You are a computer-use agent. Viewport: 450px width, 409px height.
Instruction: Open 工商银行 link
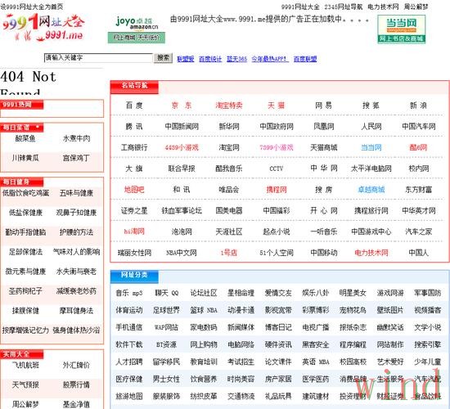click(134, 147)
